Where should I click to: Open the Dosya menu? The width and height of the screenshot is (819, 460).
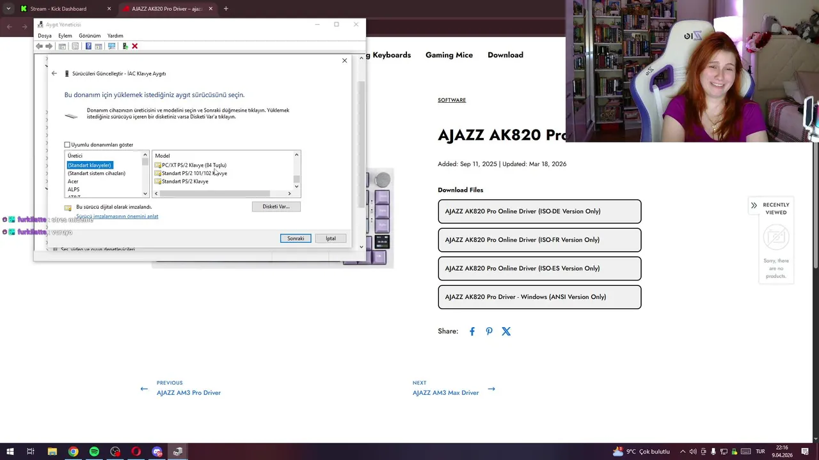point(44,36)
